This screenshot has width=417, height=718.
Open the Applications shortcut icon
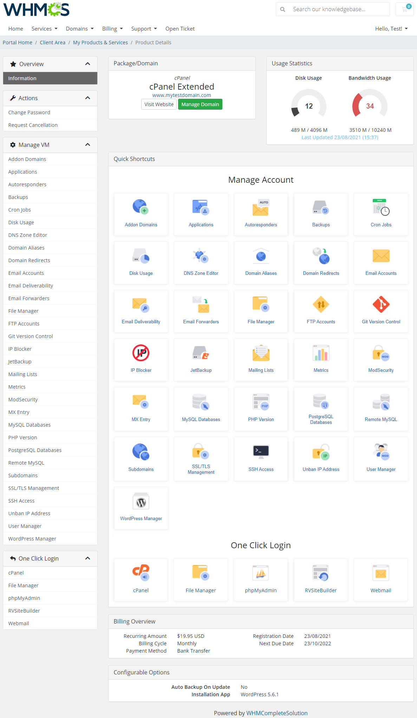(x=201, y=207)
